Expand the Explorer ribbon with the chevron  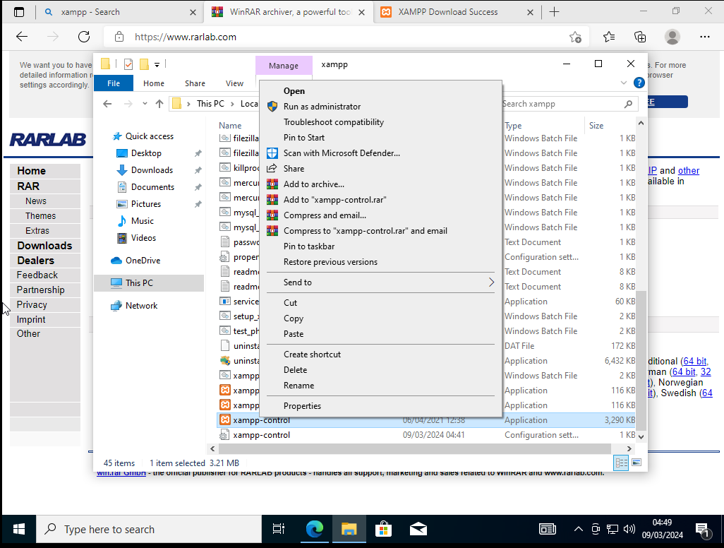623,83
